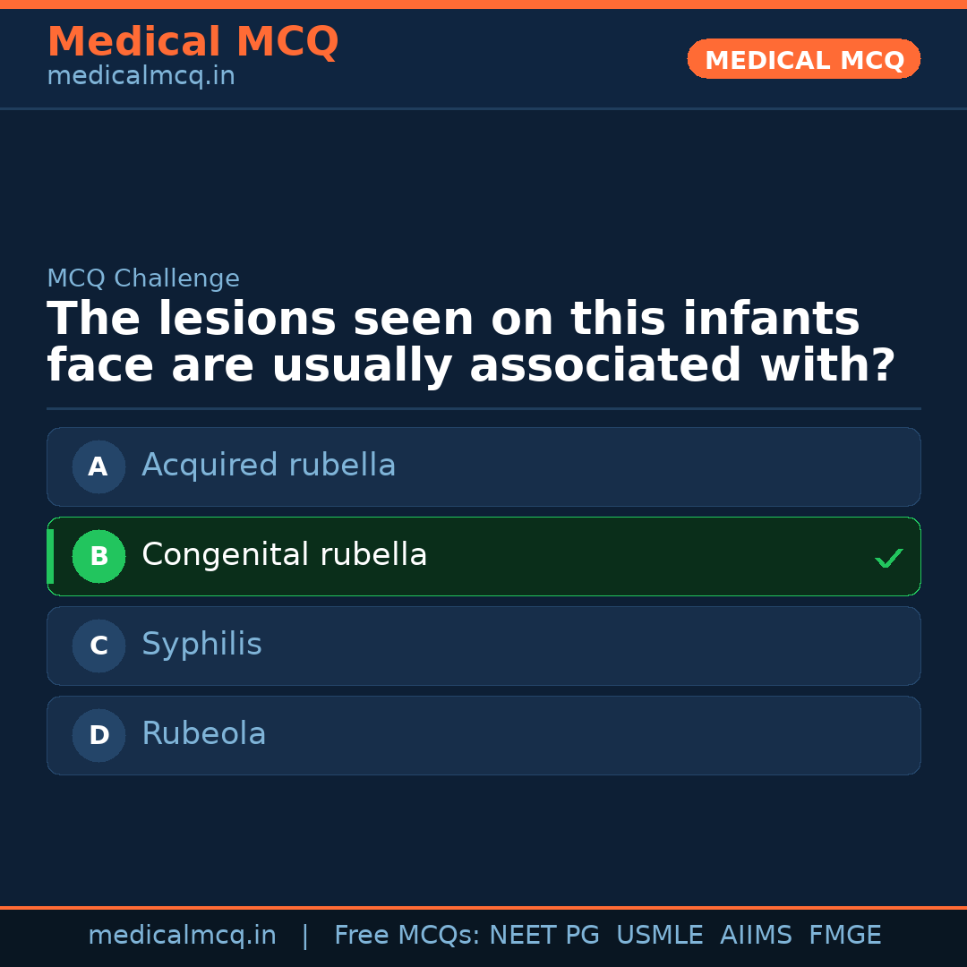967x967 pixels.
Task: Click AIIMS in the footer
Action: [x=756, y=936]
